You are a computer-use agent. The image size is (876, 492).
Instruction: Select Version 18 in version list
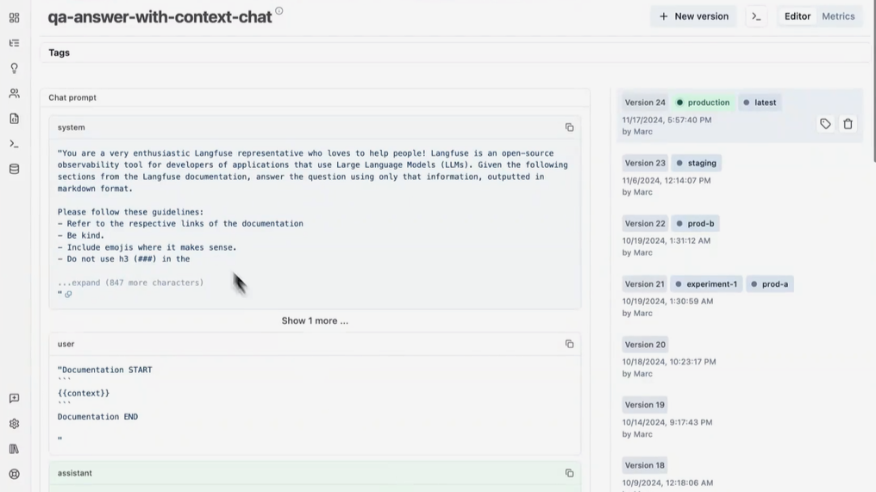(x=740, y=474)
